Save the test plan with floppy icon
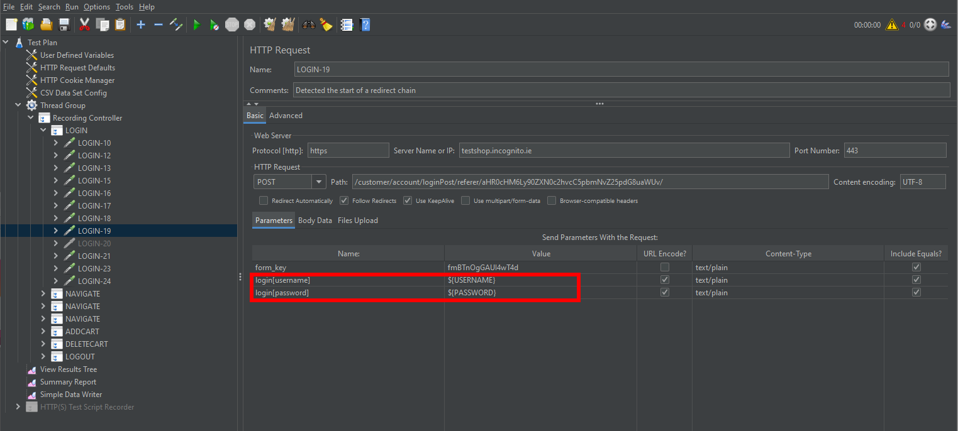Screen dimensions: 958x431 [64, 25]
